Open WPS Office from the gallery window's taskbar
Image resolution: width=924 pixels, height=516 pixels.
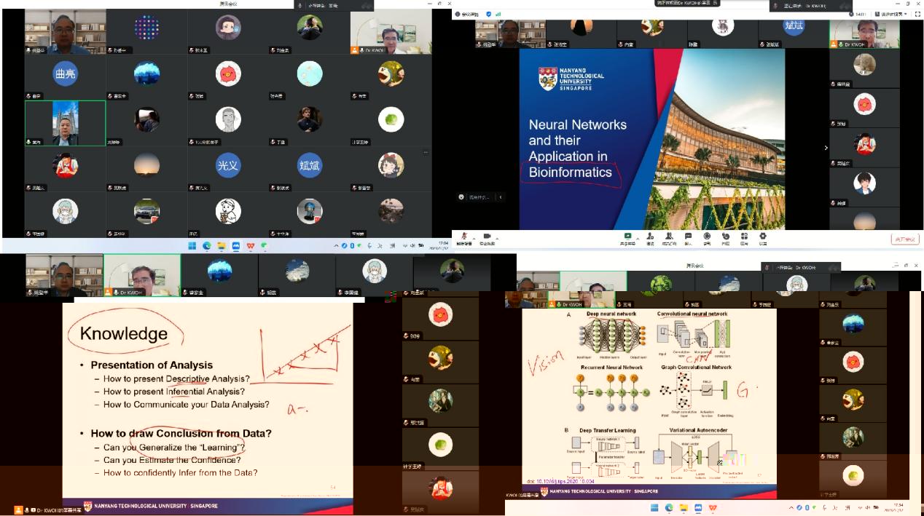coord(251,246)
